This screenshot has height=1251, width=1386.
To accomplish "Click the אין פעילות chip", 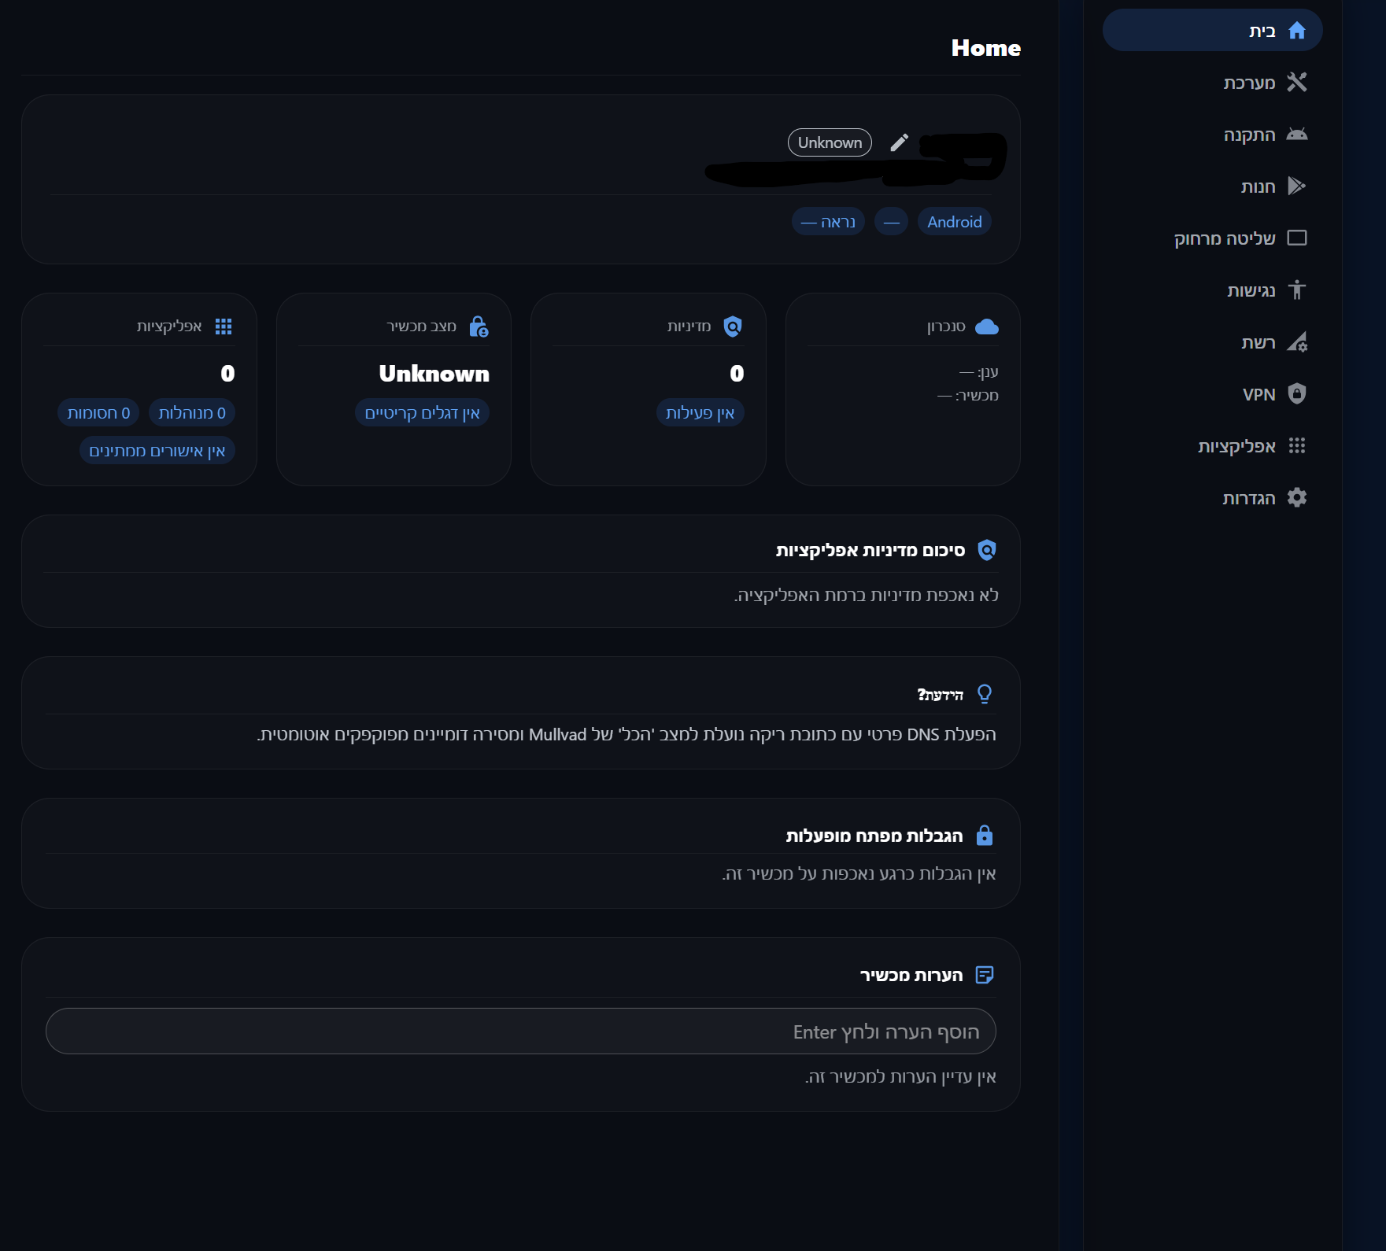I will [x=700, y=413].
